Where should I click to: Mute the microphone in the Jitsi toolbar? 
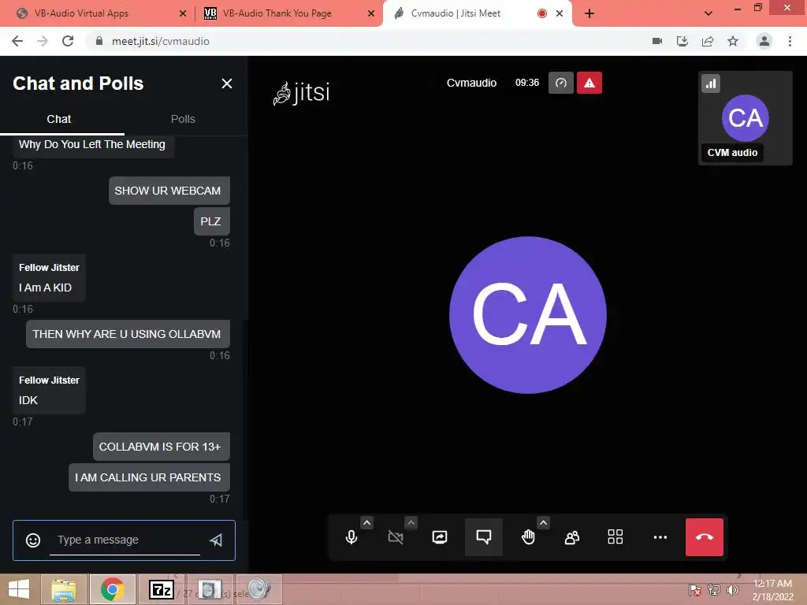coord(351,537)
